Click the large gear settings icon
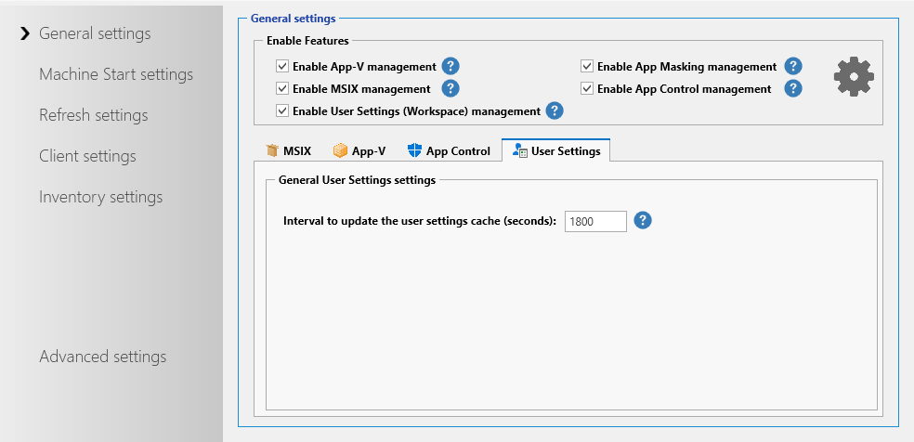Viewport: 914px width, 442px height. pyautogui.click(x=854, y=77)
